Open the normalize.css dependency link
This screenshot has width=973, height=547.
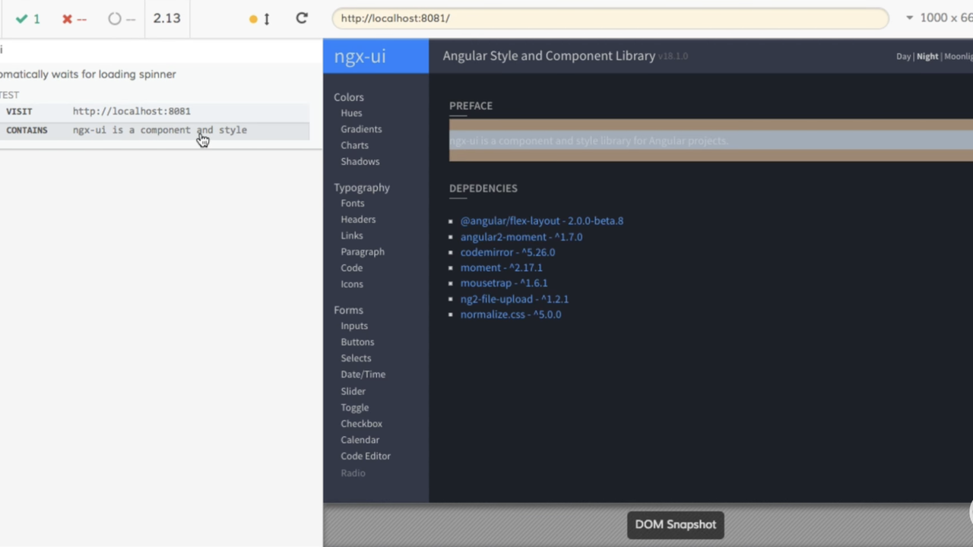pos(510,315)
